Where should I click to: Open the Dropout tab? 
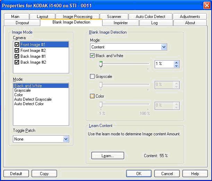tap(22, 22)
